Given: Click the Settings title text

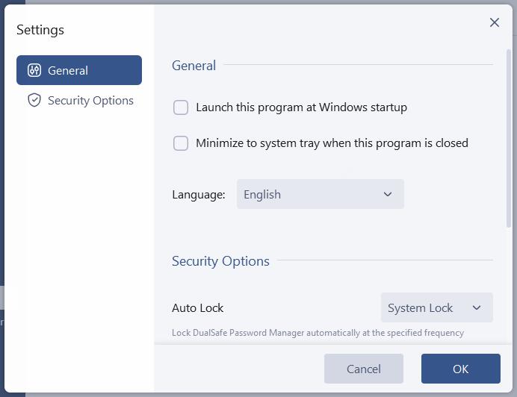Looking at the screenshot, I should 40,30.
